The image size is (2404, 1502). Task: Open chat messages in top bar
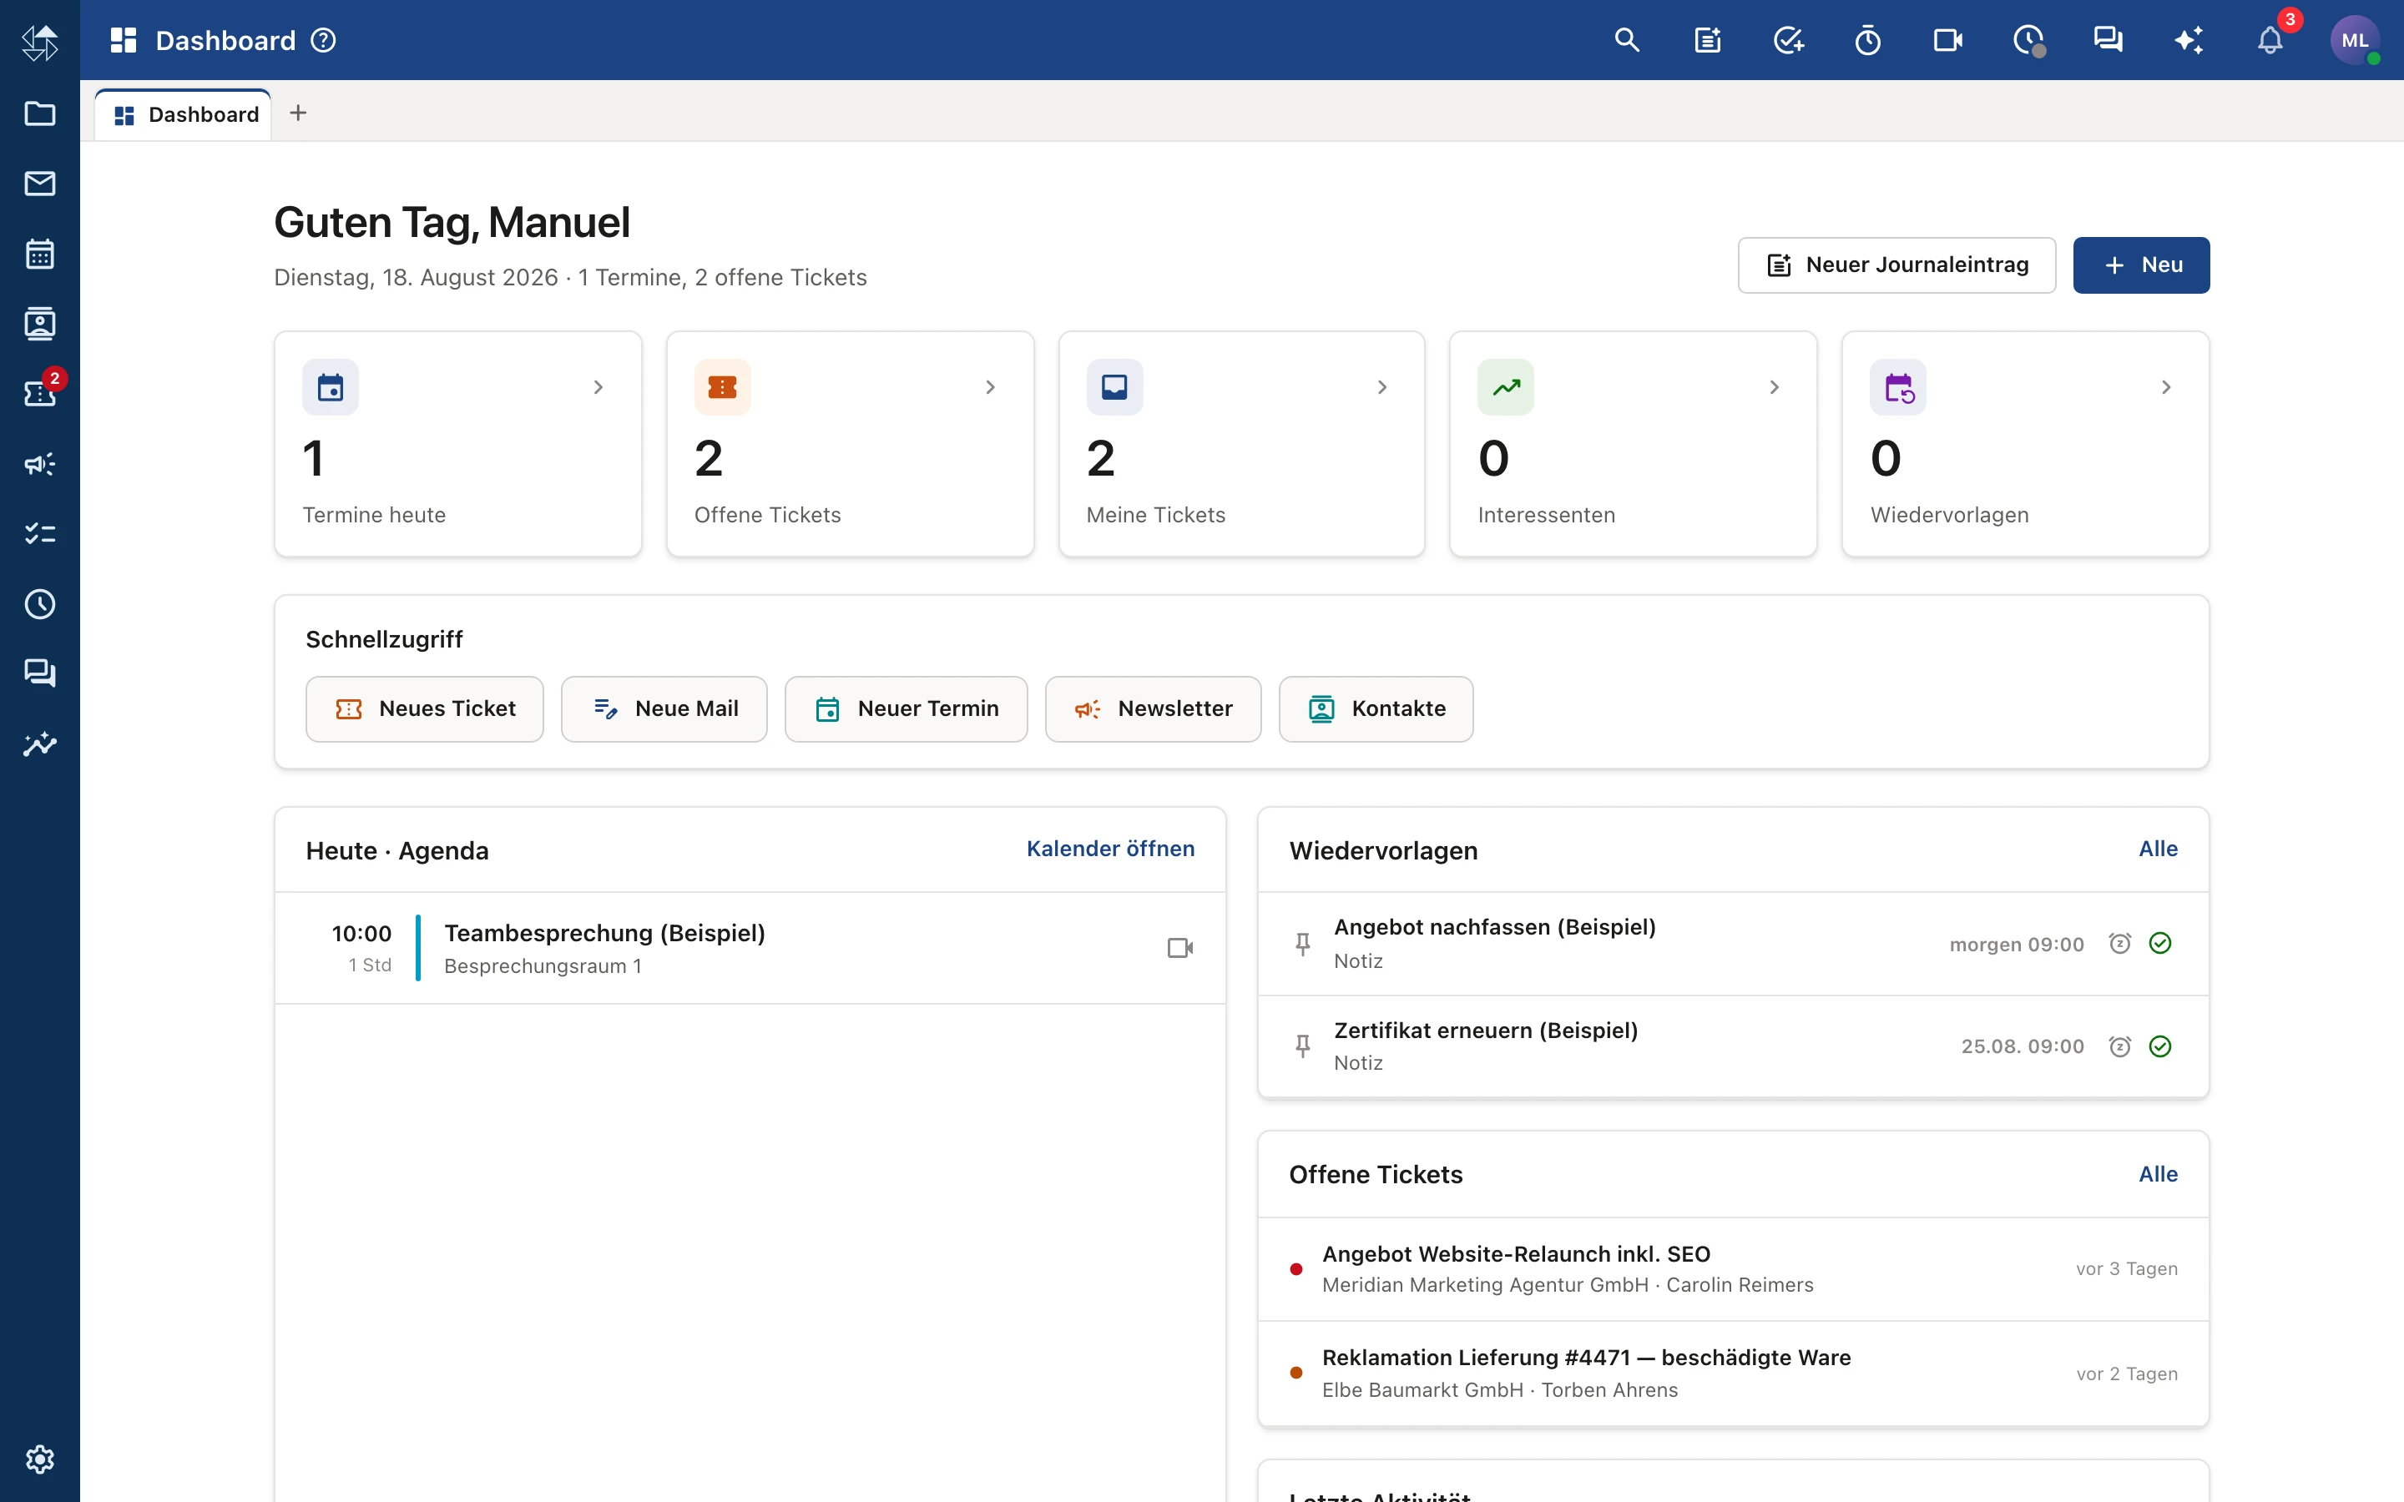[2108, 40]
